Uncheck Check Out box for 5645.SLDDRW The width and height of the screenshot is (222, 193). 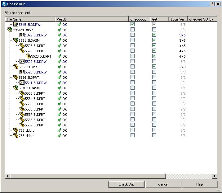click(x=132, y=24)
